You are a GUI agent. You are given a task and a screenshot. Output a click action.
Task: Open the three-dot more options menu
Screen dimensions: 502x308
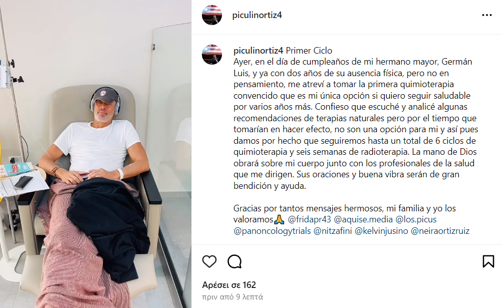click(486, 15)
